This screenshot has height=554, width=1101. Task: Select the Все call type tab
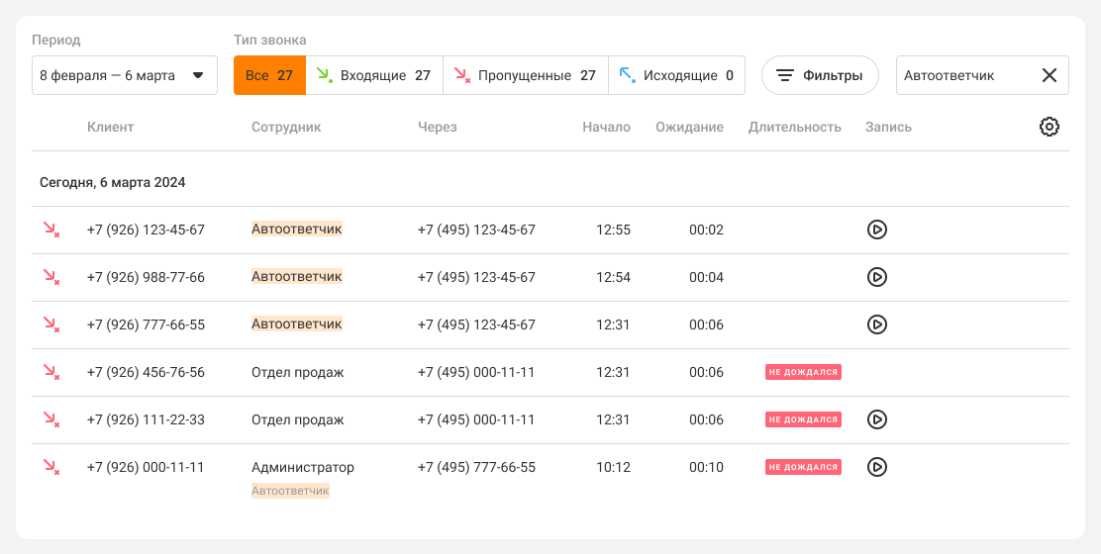click(x=269, y=75)
